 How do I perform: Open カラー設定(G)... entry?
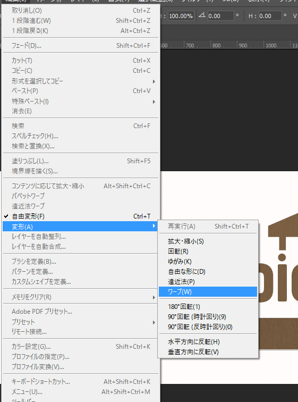(80, 347)
